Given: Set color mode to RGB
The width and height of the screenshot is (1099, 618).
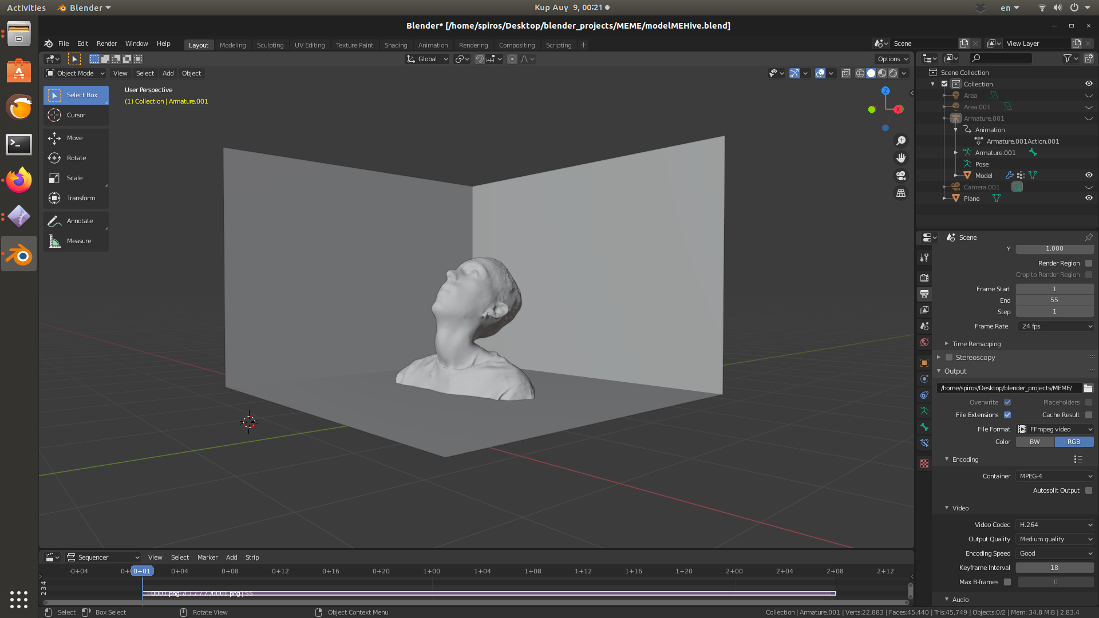Looking at the screenshot, I should 1074,442.
